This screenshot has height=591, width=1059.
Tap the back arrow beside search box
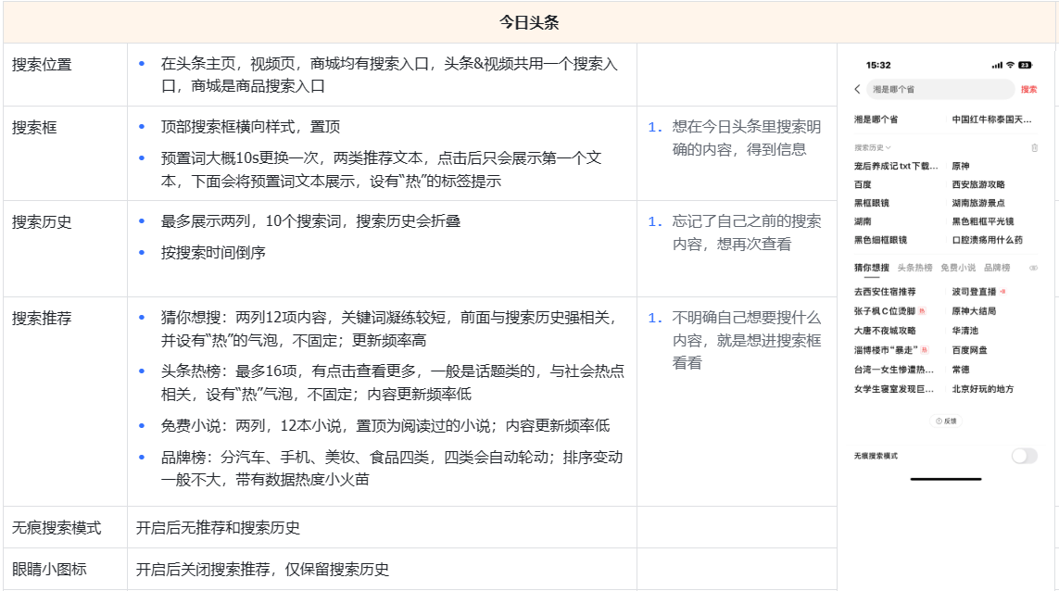coord(857,89)
